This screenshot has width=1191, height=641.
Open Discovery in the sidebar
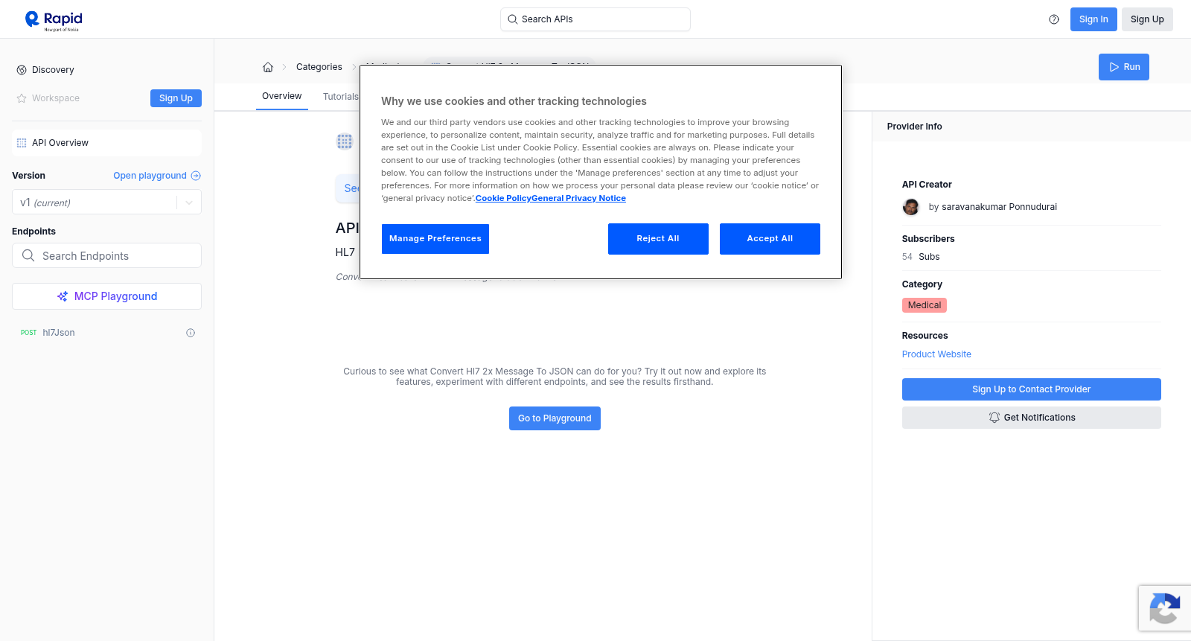53,70
